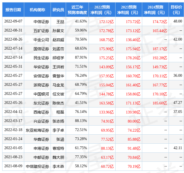
Task: Select researcher 赵启超
Action: pyautogui.click(x=58, y=40)
